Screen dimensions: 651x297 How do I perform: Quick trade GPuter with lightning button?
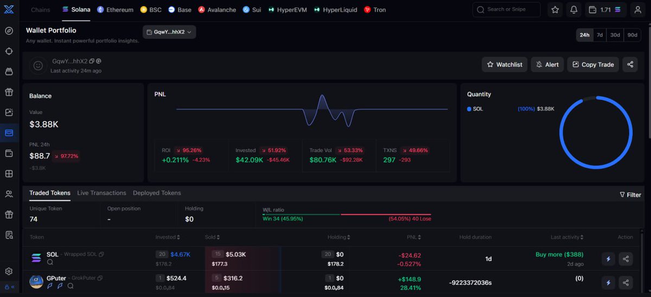(x=608, y=282)
